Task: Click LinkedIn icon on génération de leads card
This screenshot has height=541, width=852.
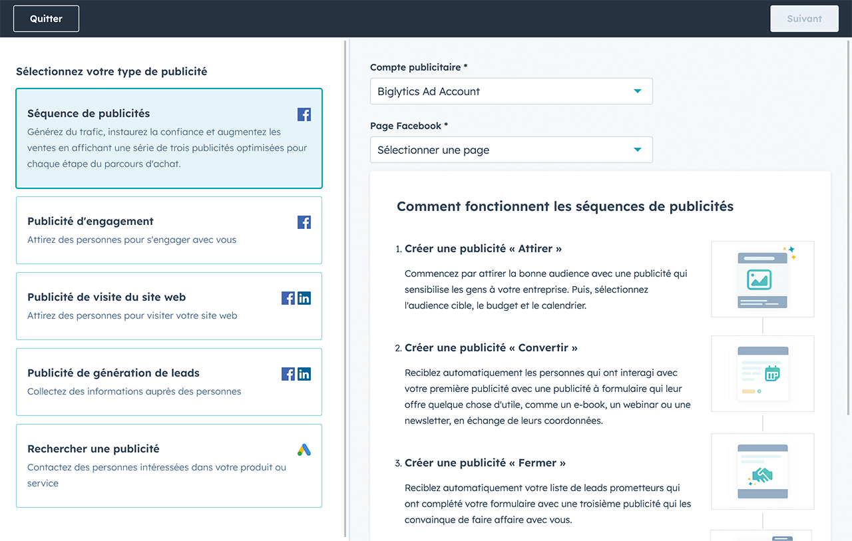Action: (304, 374)
